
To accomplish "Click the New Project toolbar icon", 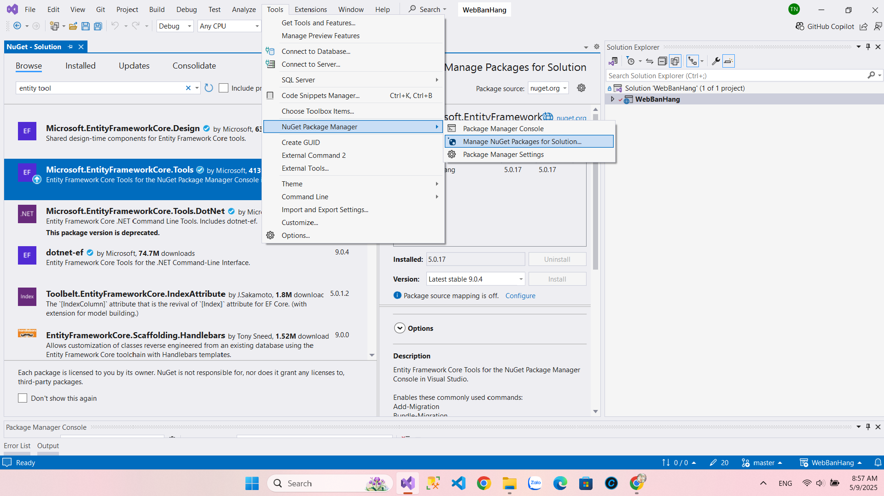I will coord(54,26).
